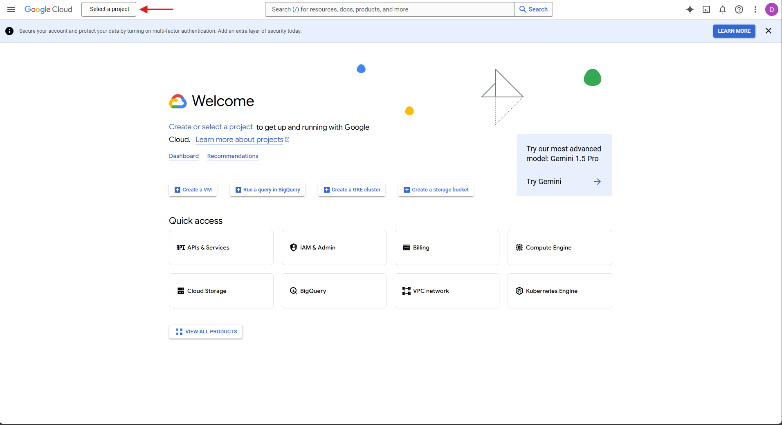Click the BigQuery card label
Screen dimensions: 782x425
313,291
